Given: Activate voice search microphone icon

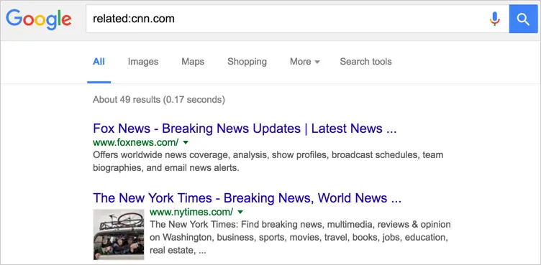Looking at the screenshot, I should point(495,19).
